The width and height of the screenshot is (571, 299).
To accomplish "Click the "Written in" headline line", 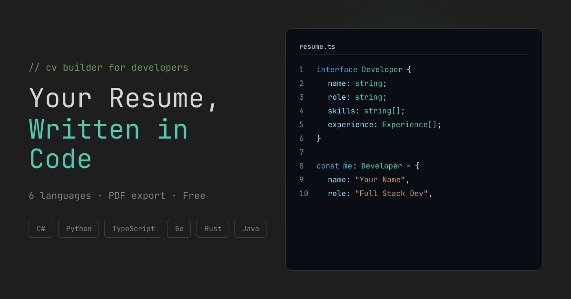I will pos(108,130).
